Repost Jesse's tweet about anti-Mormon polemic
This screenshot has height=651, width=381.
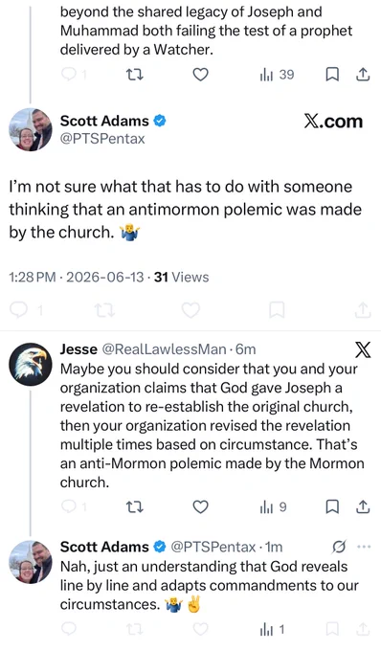pyautogui.click(x=134, y=507)
